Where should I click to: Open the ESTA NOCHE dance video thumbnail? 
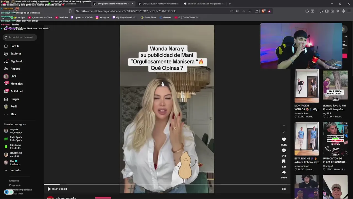click(307, 139)
